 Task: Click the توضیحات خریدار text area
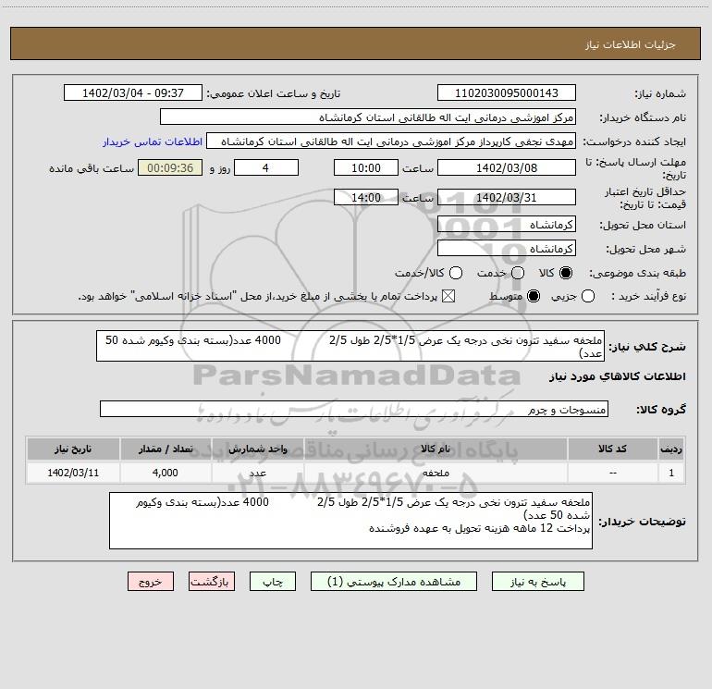pyautogui.click(x=350, y=521)
